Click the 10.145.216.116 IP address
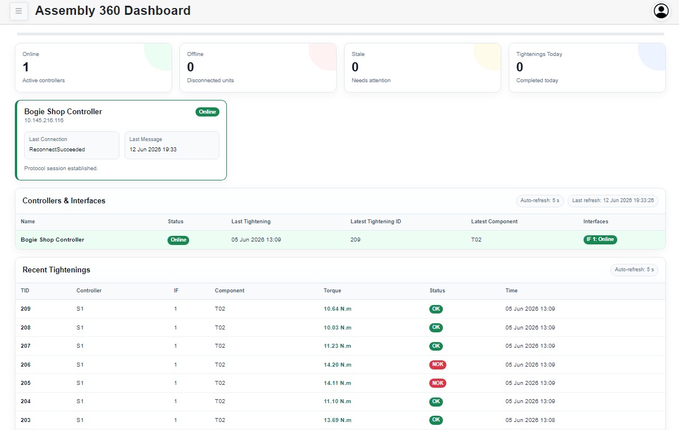This screenshot has width=679, height=430. pyautogui.click(x=44, y=120)
